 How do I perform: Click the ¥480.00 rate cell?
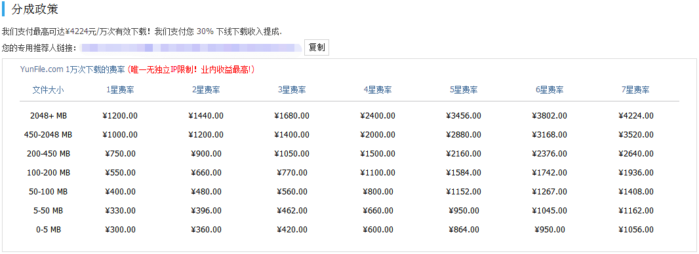click(x=206, y=192)
